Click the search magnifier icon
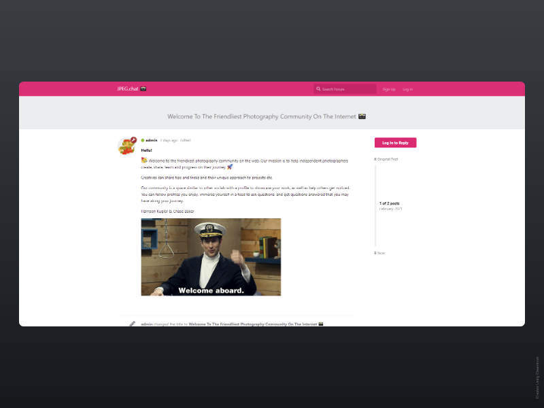 [x=318, y=89]
